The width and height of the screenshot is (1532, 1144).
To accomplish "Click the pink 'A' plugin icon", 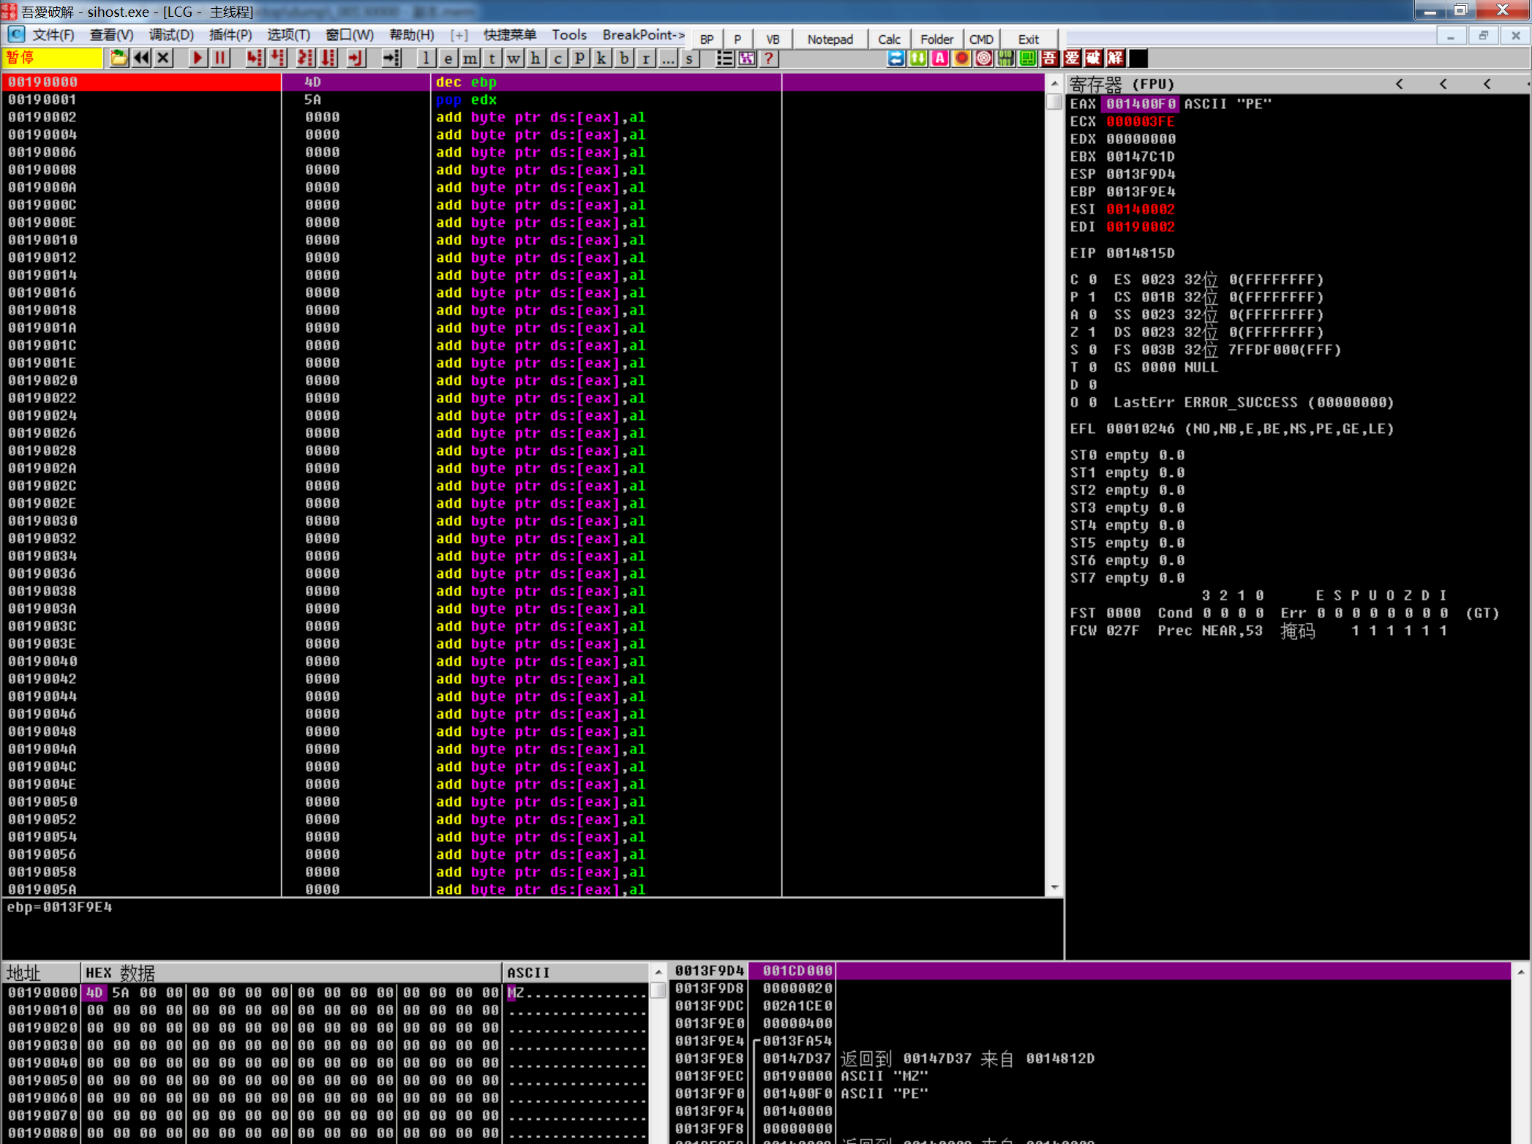I will pos(939,59).
